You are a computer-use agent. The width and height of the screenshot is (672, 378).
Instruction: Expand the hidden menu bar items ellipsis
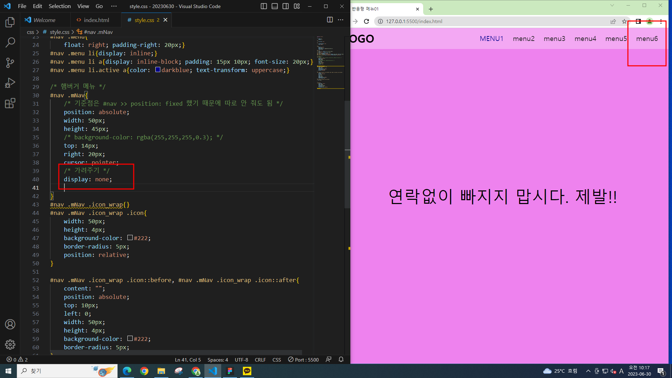click(x=114, y=6)
